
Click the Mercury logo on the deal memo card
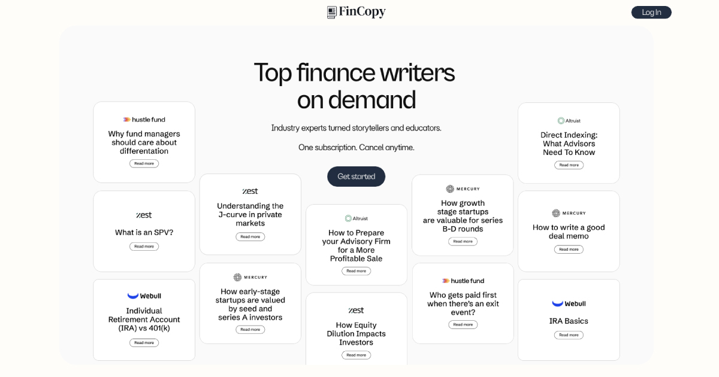(x=568, y=212)
